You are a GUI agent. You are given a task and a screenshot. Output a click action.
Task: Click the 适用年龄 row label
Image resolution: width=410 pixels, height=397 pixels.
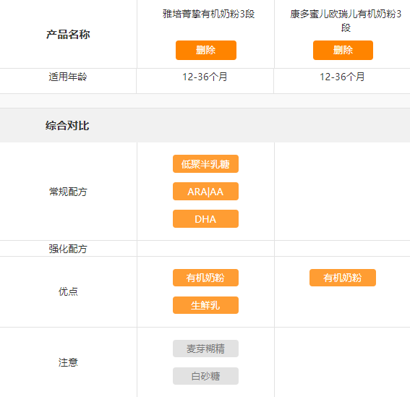point(68,77)
